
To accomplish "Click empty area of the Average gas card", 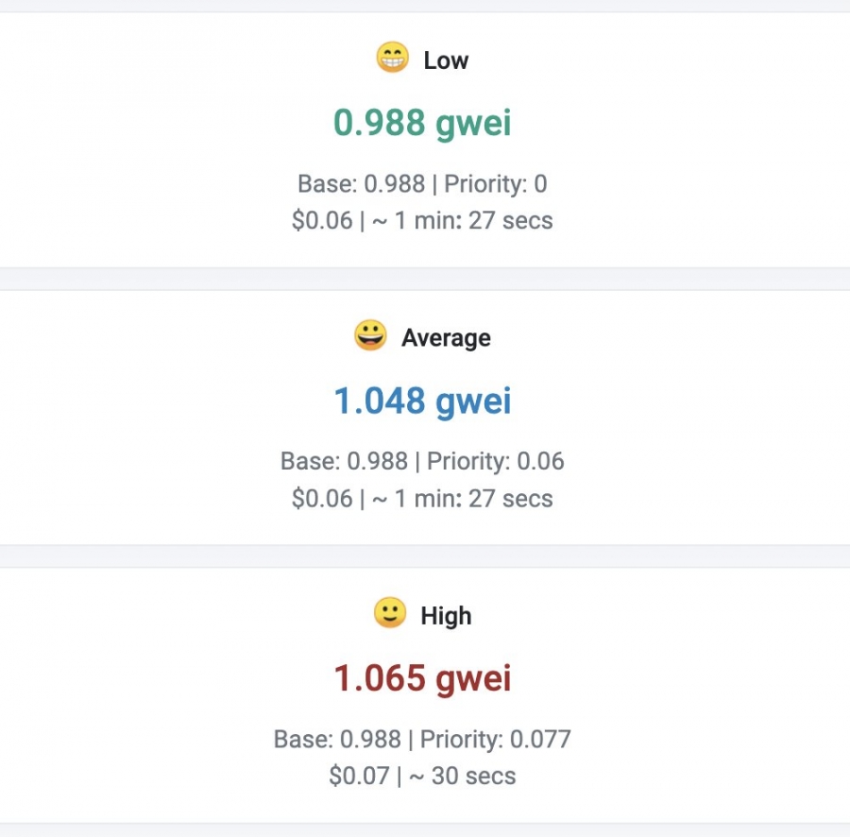I will (x=142, y=416).
